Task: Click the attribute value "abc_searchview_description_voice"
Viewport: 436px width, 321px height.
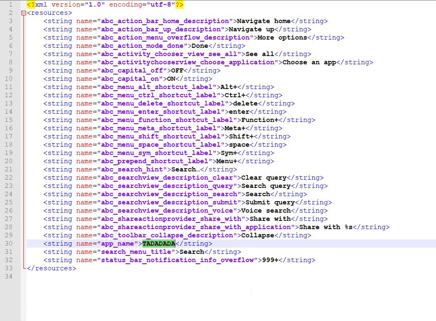Action: click(167, 211)
